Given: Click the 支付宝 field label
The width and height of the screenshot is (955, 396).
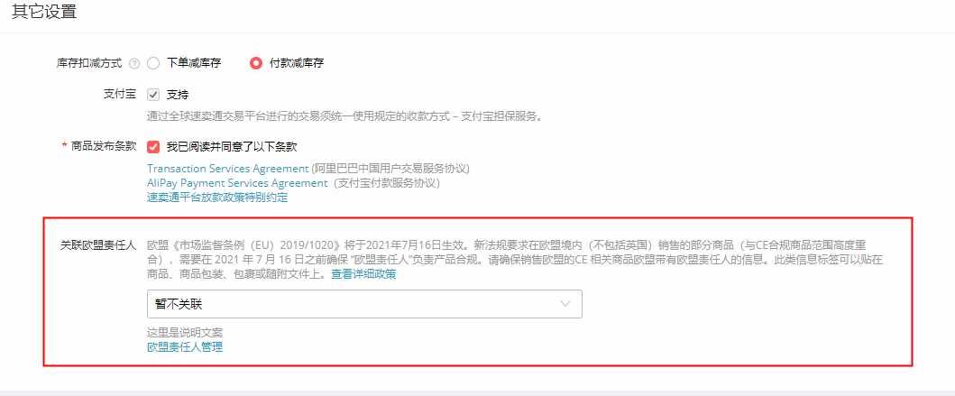Looking at the screenshot, I should point(121,95).
